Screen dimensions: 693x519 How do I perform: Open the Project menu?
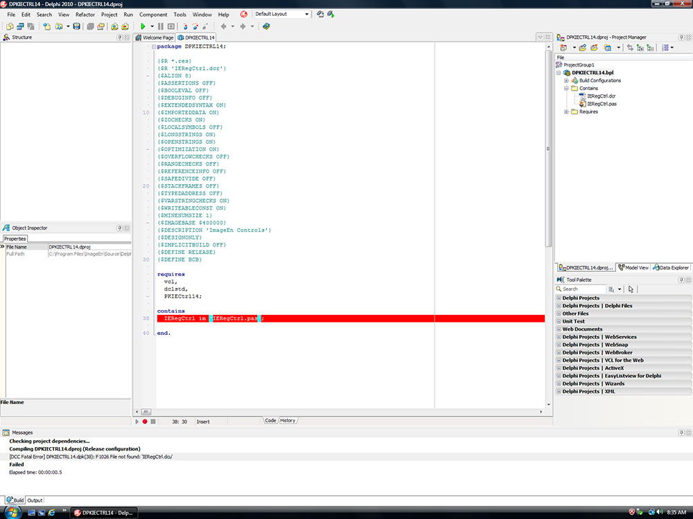coord(109,15)
